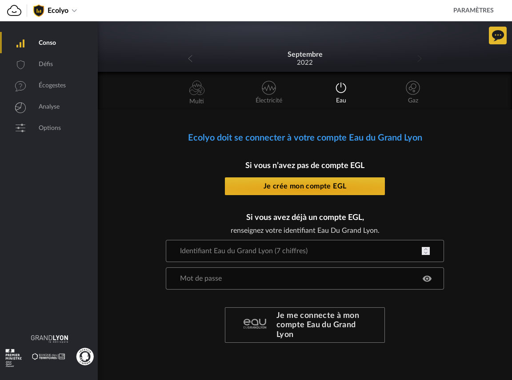
Task: Show password with the eye icon
Action: pyautogui.click(x=427, y=278)
